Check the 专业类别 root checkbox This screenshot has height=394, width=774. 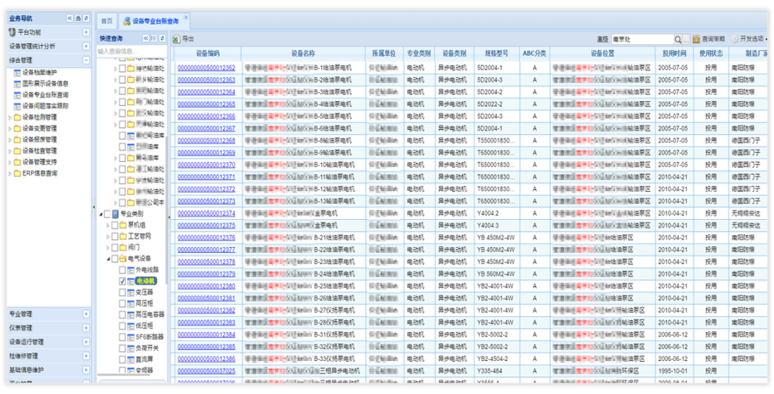[x=107, y=213]
